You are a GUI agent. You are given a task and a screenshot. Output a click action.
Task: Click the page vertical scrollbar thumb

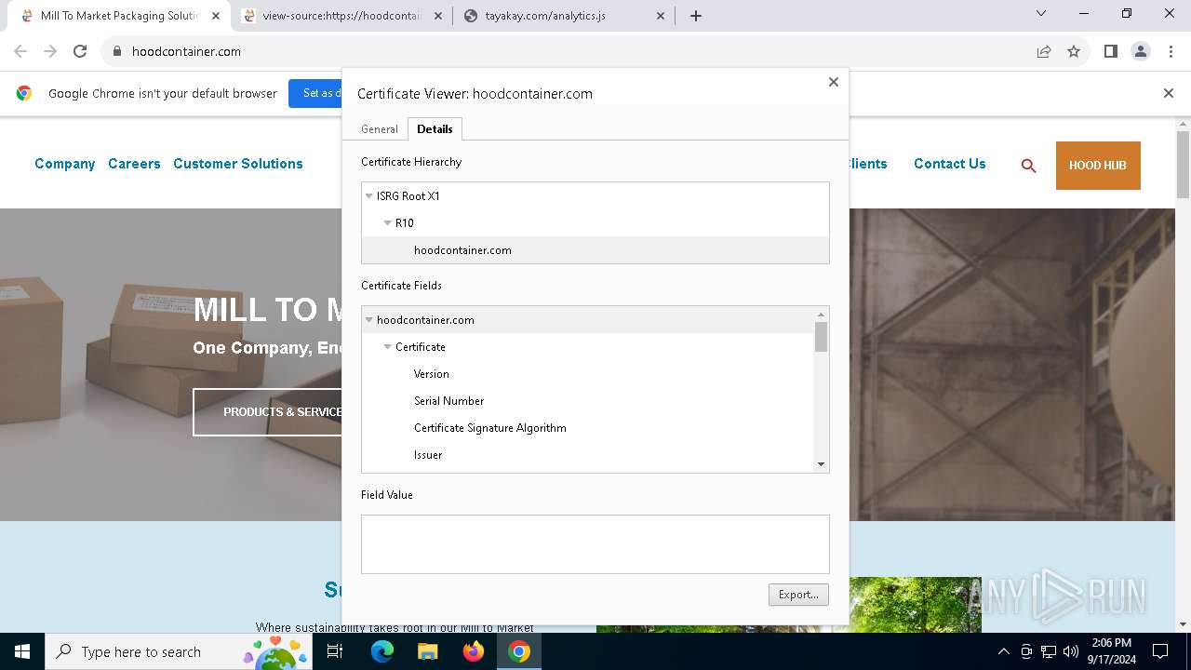pos(1183,164)
